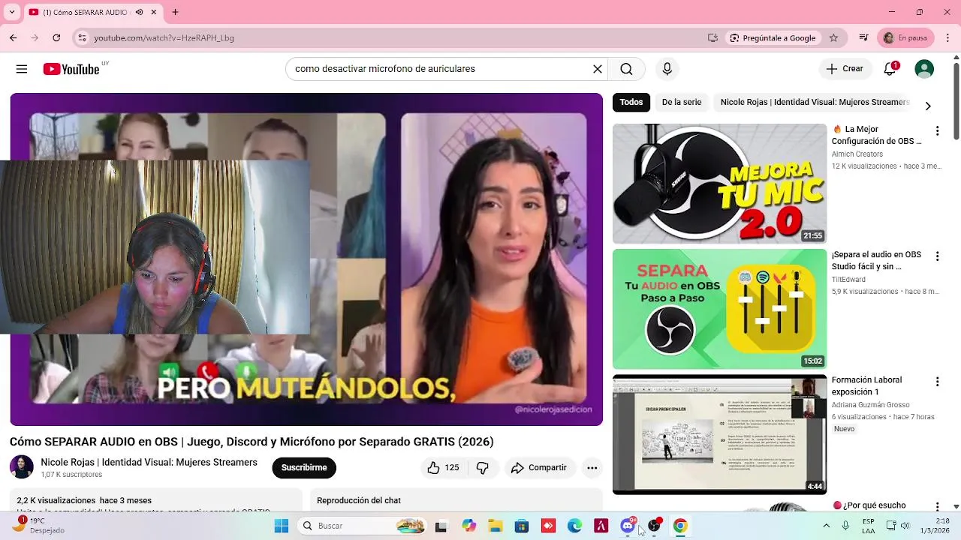Open the Separa tu Audio en OBS thumbnail

click(719, 308)
